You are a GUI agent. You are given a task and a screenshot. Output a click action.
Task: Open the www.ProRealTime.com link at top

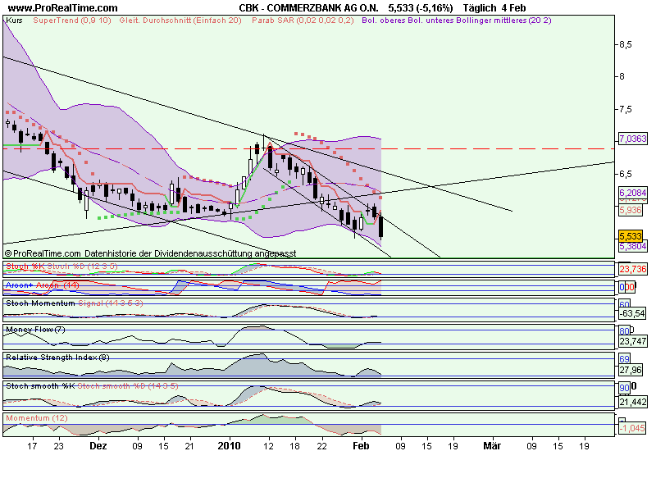point(63,8)
